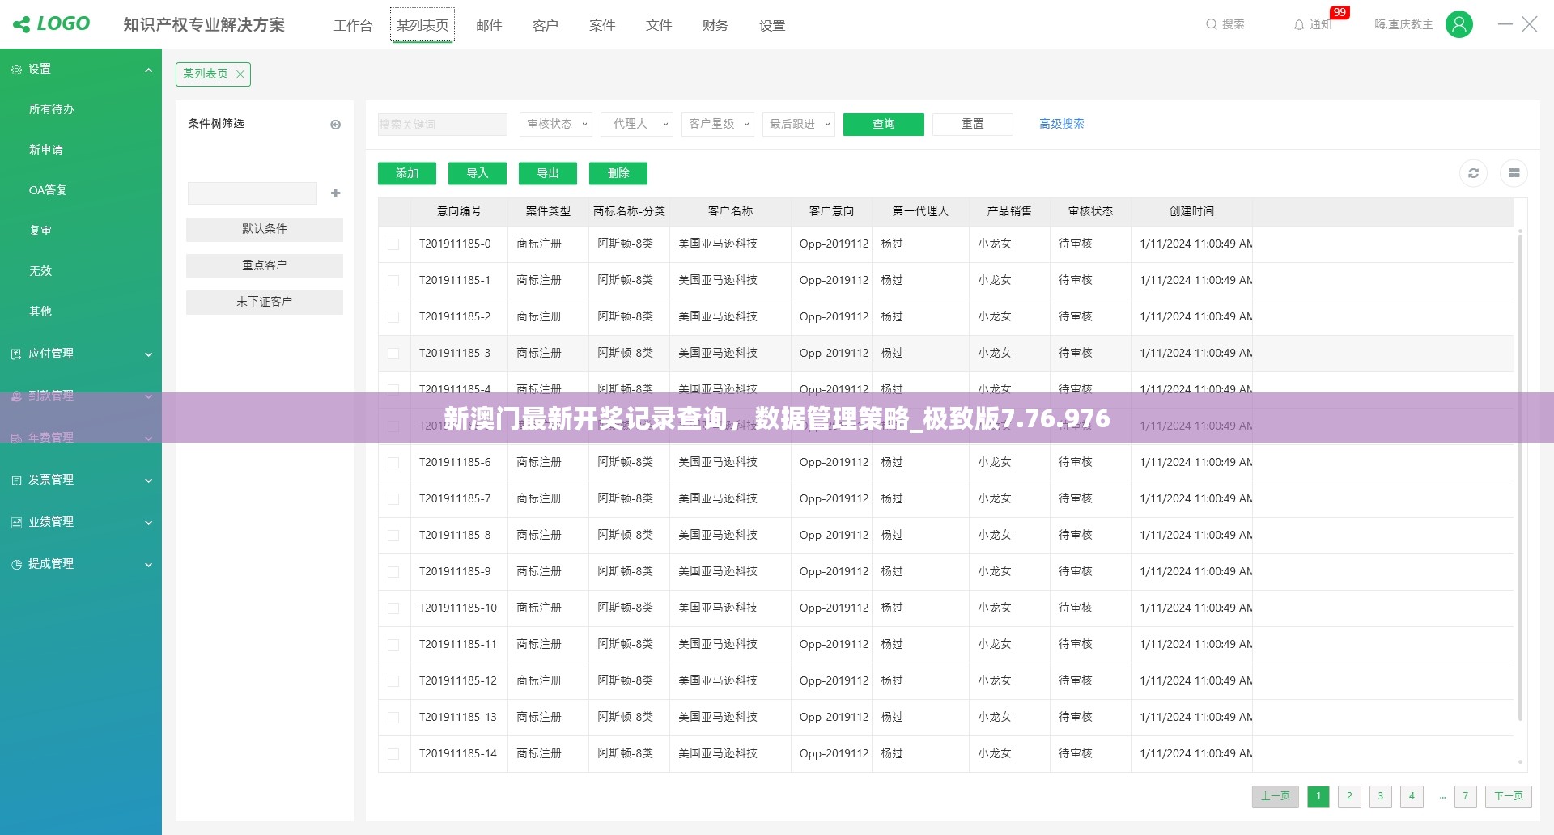Click the 设置 gear icon in sidebar
1554x835 pixels.
(x=16, y=70)
